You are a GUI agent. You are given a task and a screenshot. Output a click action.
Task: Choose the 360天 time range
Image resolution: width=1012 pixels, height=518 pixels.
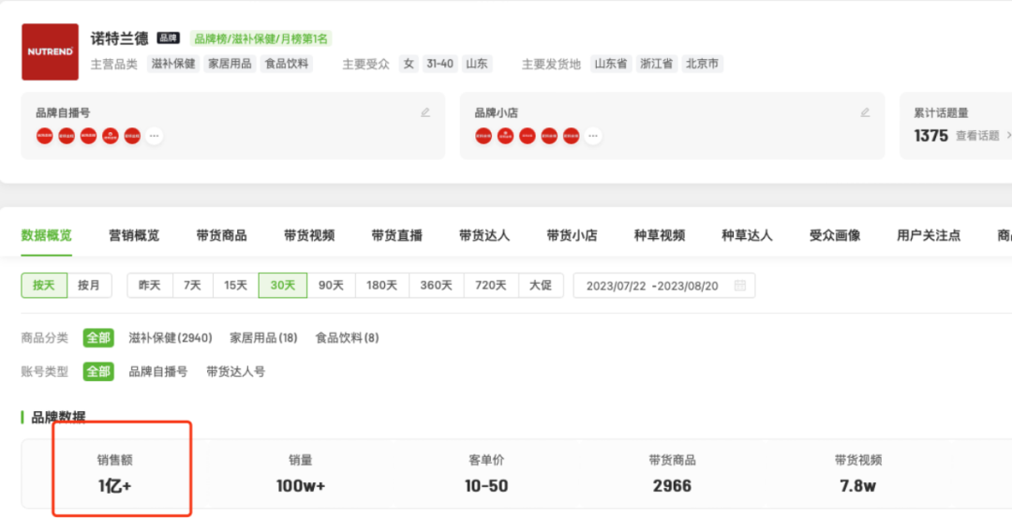(x=437, y=285)
